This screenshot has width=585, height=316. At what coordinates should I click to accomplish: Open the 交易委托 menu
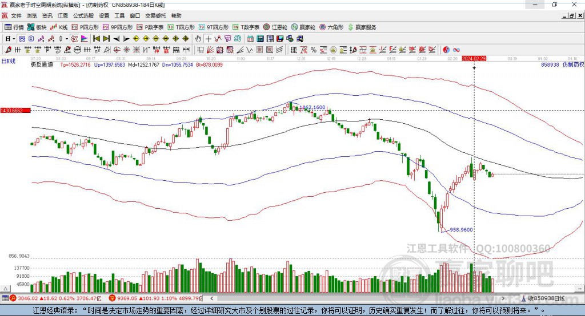click(x=155, y=15)
